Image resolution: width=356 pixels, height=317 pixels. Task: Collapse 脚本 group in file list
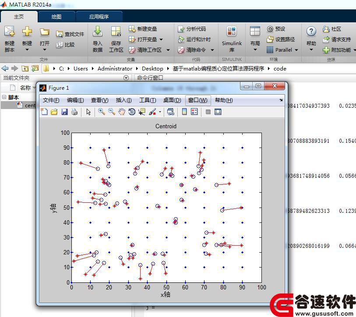tap(4, 97)
